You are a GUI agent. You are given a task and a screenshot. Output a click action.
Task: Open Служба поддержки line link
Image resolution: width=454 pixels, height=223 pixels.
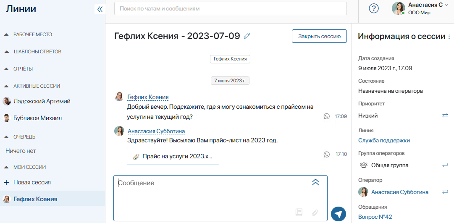[384, 140]
